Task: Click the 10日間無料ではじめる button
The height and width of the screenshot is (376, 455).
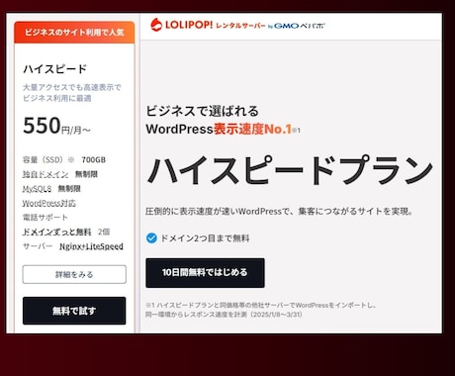Action: coord(205,273)
